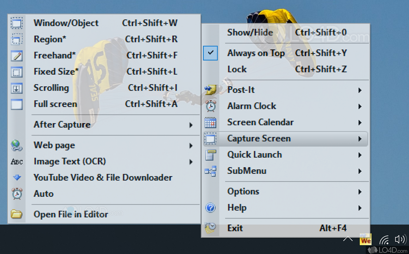Viewport: 409px width, 254px height.
Task: Expand the After Capture submenu arrow
Action: (191, 125)
